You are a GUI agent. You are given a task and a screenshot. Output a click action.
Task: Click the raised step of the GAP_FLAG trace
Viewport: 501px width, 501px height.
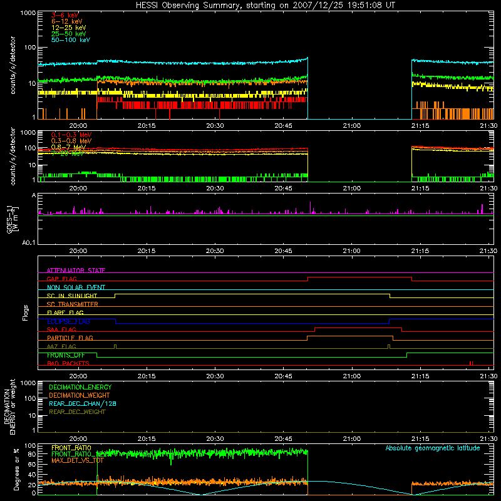[359, 277]
